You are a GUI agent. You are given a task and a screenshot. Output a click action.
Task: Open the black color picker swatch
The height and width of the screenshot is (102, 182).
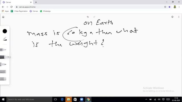point(5,31)
